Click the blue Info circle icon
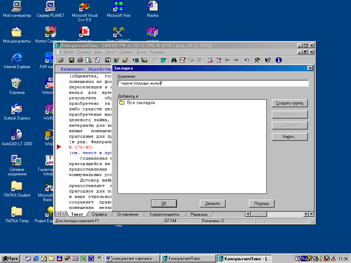351x263 pixels. (278, 60)
